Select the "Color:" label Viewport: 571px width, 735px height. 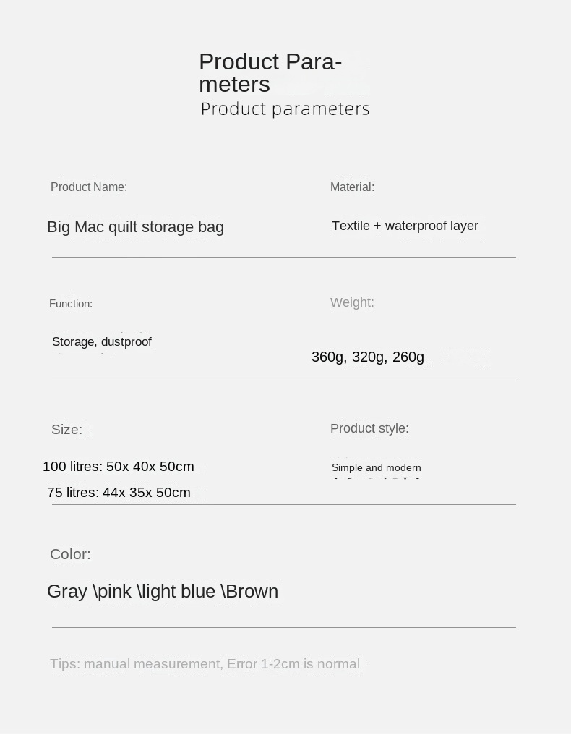pos(70,554)
